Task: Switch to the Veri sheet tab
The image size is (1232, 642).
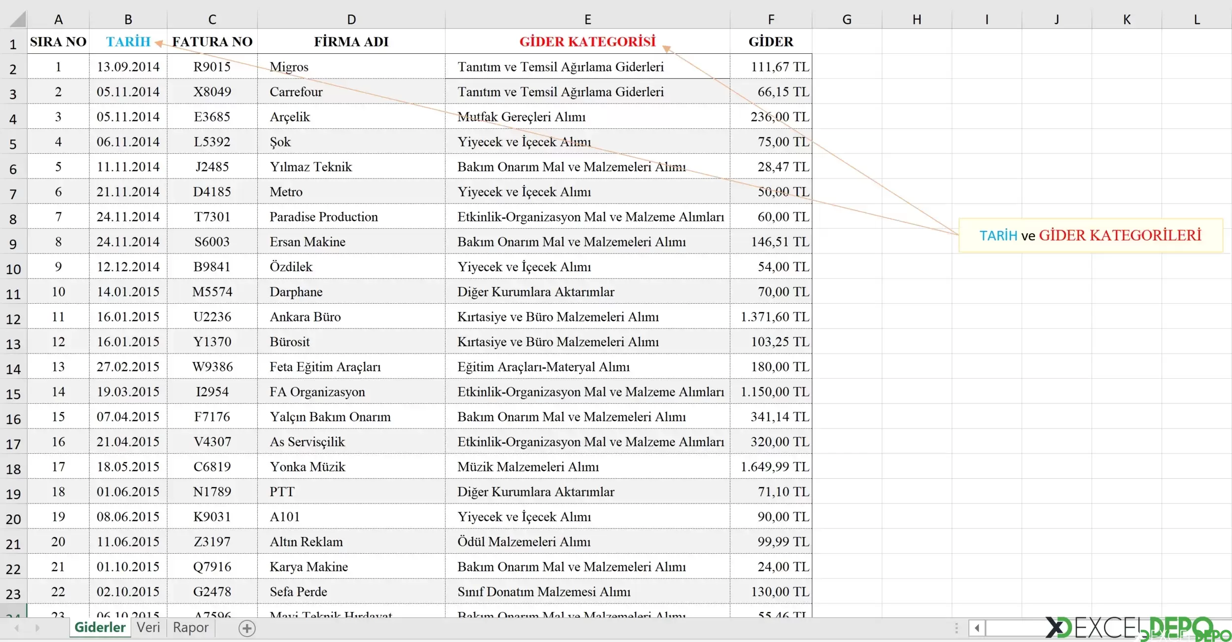Action: tap(148, 627)
